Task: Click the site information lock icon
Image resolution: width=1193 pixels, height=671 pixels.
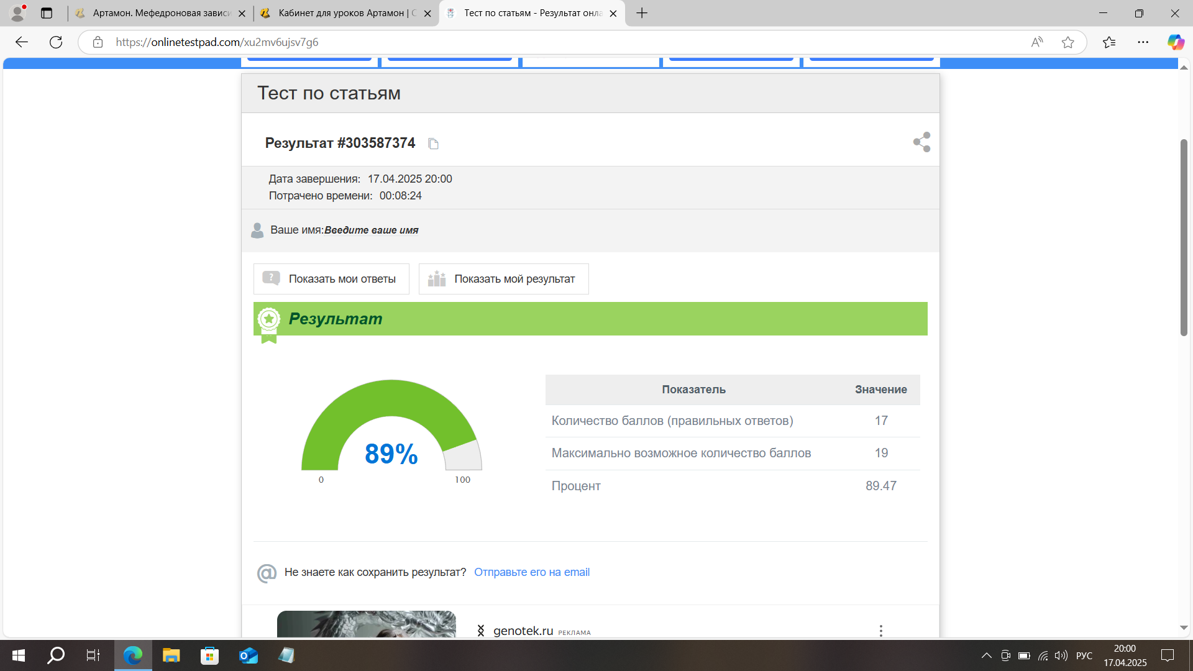Action: click(98, 42)
